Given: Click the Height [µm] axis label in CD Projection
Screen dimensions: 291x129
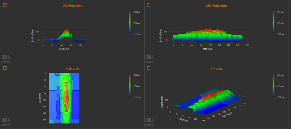Looking at the screenshot, I should pyautogui.click(x=33, y=35).
